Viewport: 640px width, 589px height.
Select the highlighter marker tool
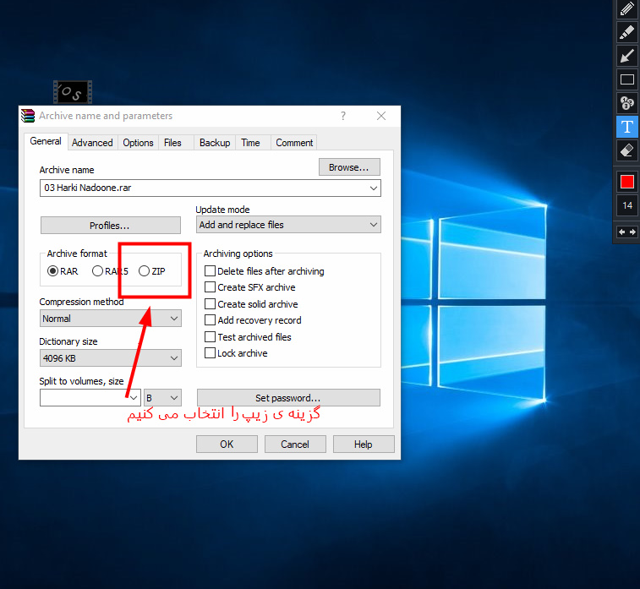(627, 32)
